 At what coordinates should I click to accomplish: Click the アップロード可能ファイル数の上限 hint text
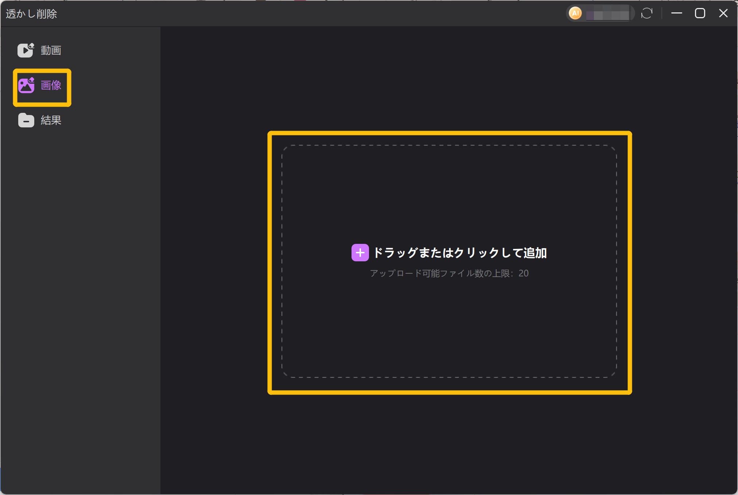(x=441, y=273)
